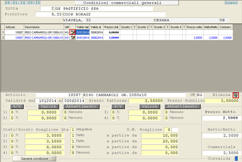Click the Prezzo fatturaz. field 2,50000
Viewport: 242px width, 162px height.
146,101
